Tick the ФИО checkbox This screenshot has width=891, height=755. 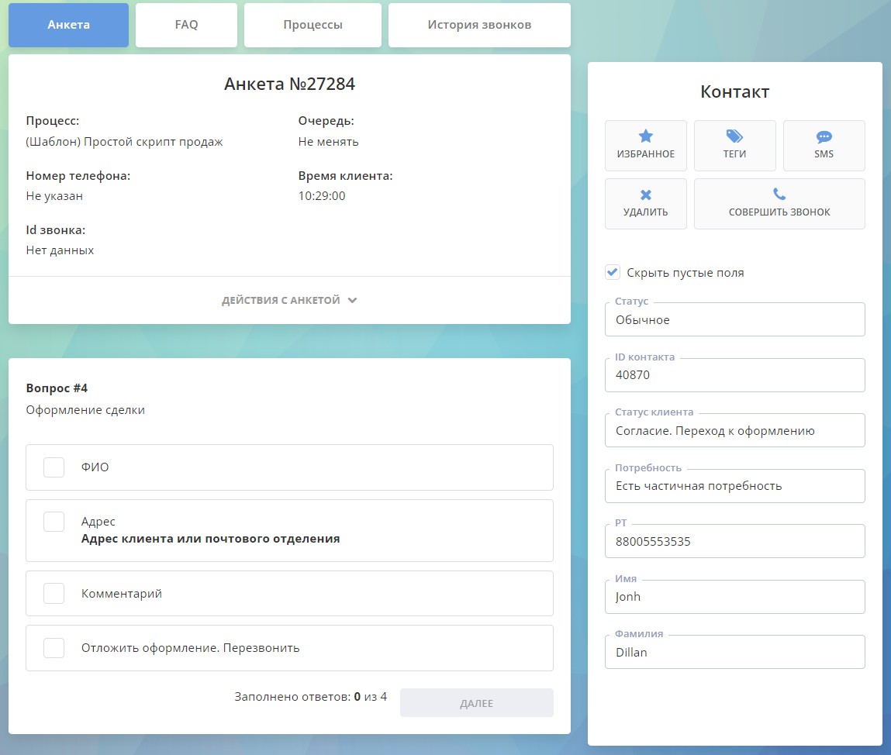pos(54,467)
